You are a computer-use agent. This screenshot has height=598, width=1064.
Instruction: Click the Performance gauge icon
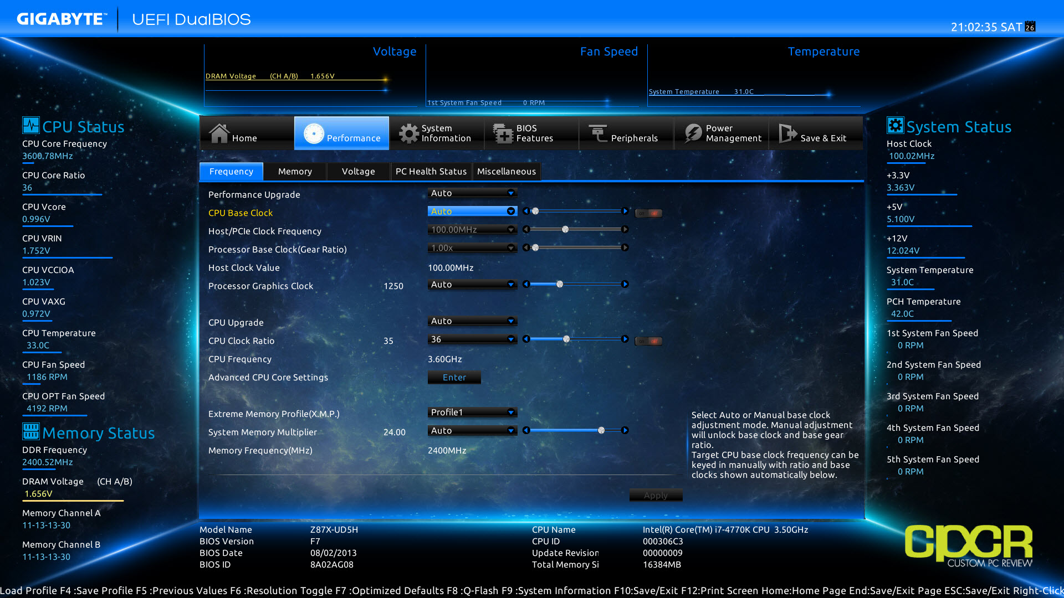coord(314,133)
